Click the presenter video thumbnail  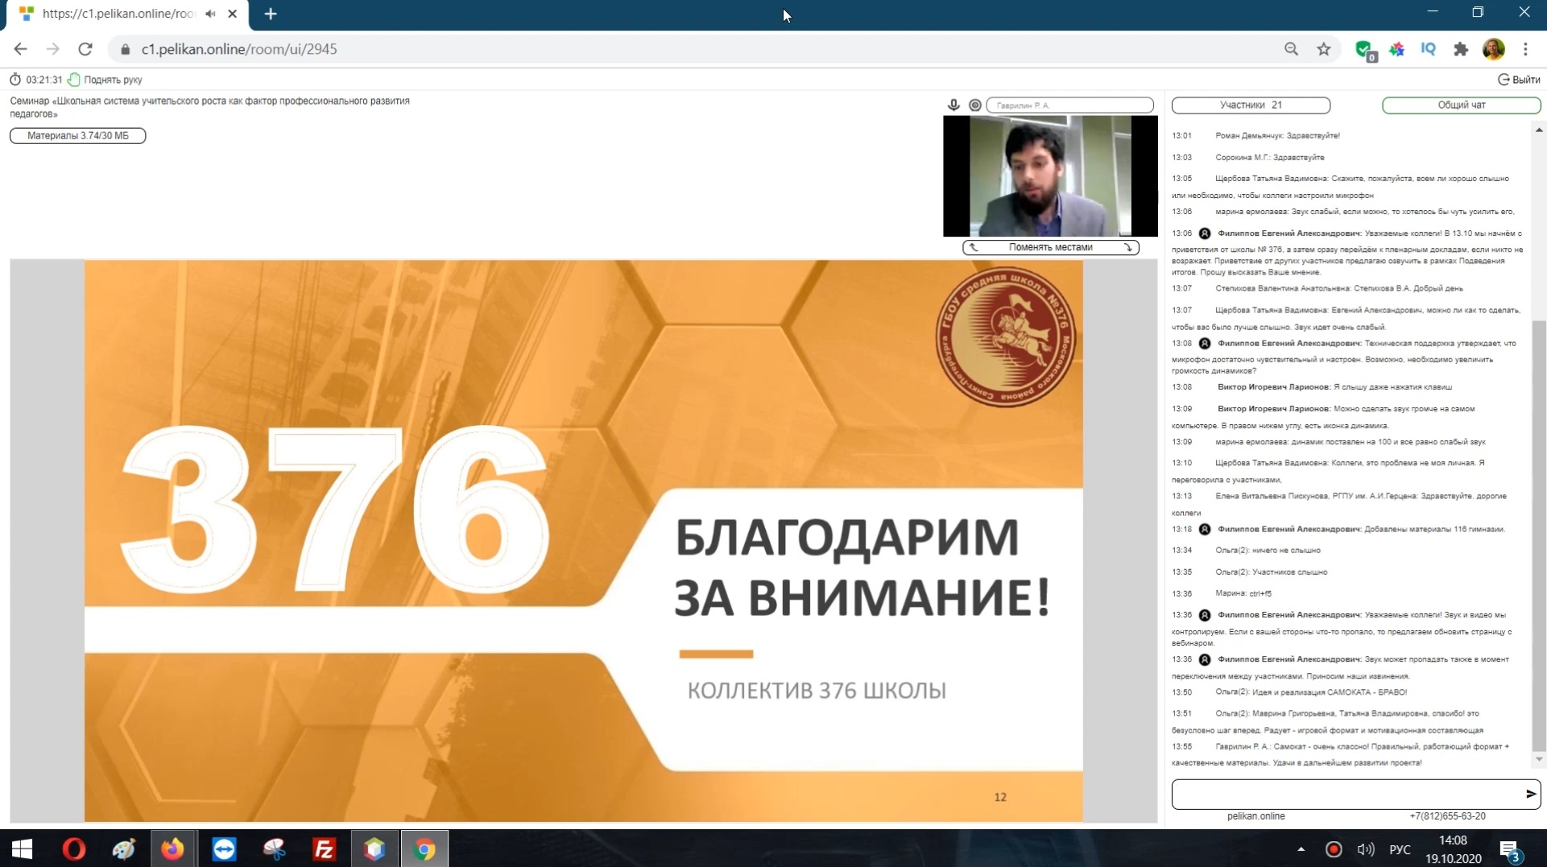pos(1050,175)
